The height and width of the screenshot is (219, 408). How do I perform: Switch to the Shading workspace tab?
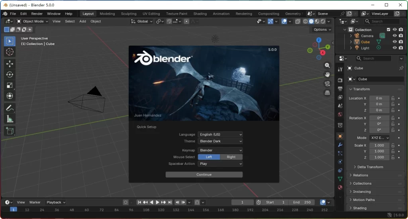click(x=200, y=14)
